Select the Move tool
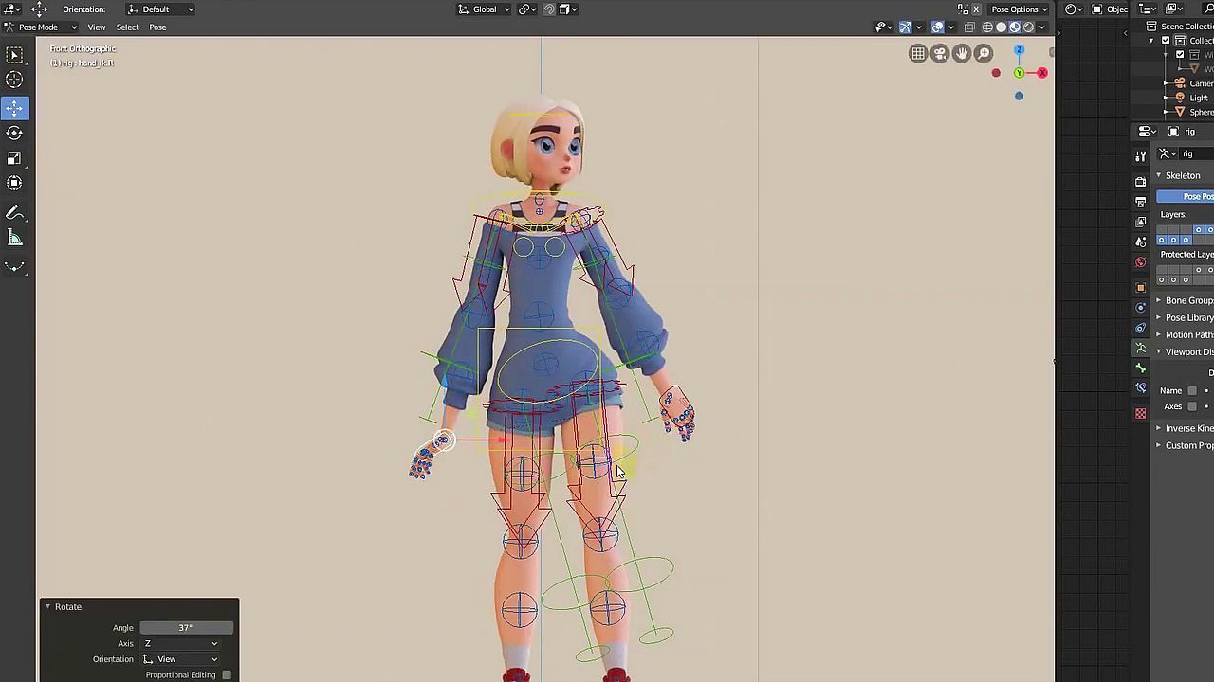Screen dimensions: 1214x682 coord(14,108)
